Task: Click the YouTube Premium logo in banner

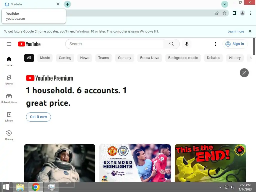Action: point(49,78)
